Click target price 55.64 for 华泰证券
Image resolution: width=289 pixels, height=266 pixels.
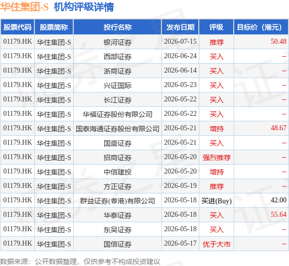279,214
